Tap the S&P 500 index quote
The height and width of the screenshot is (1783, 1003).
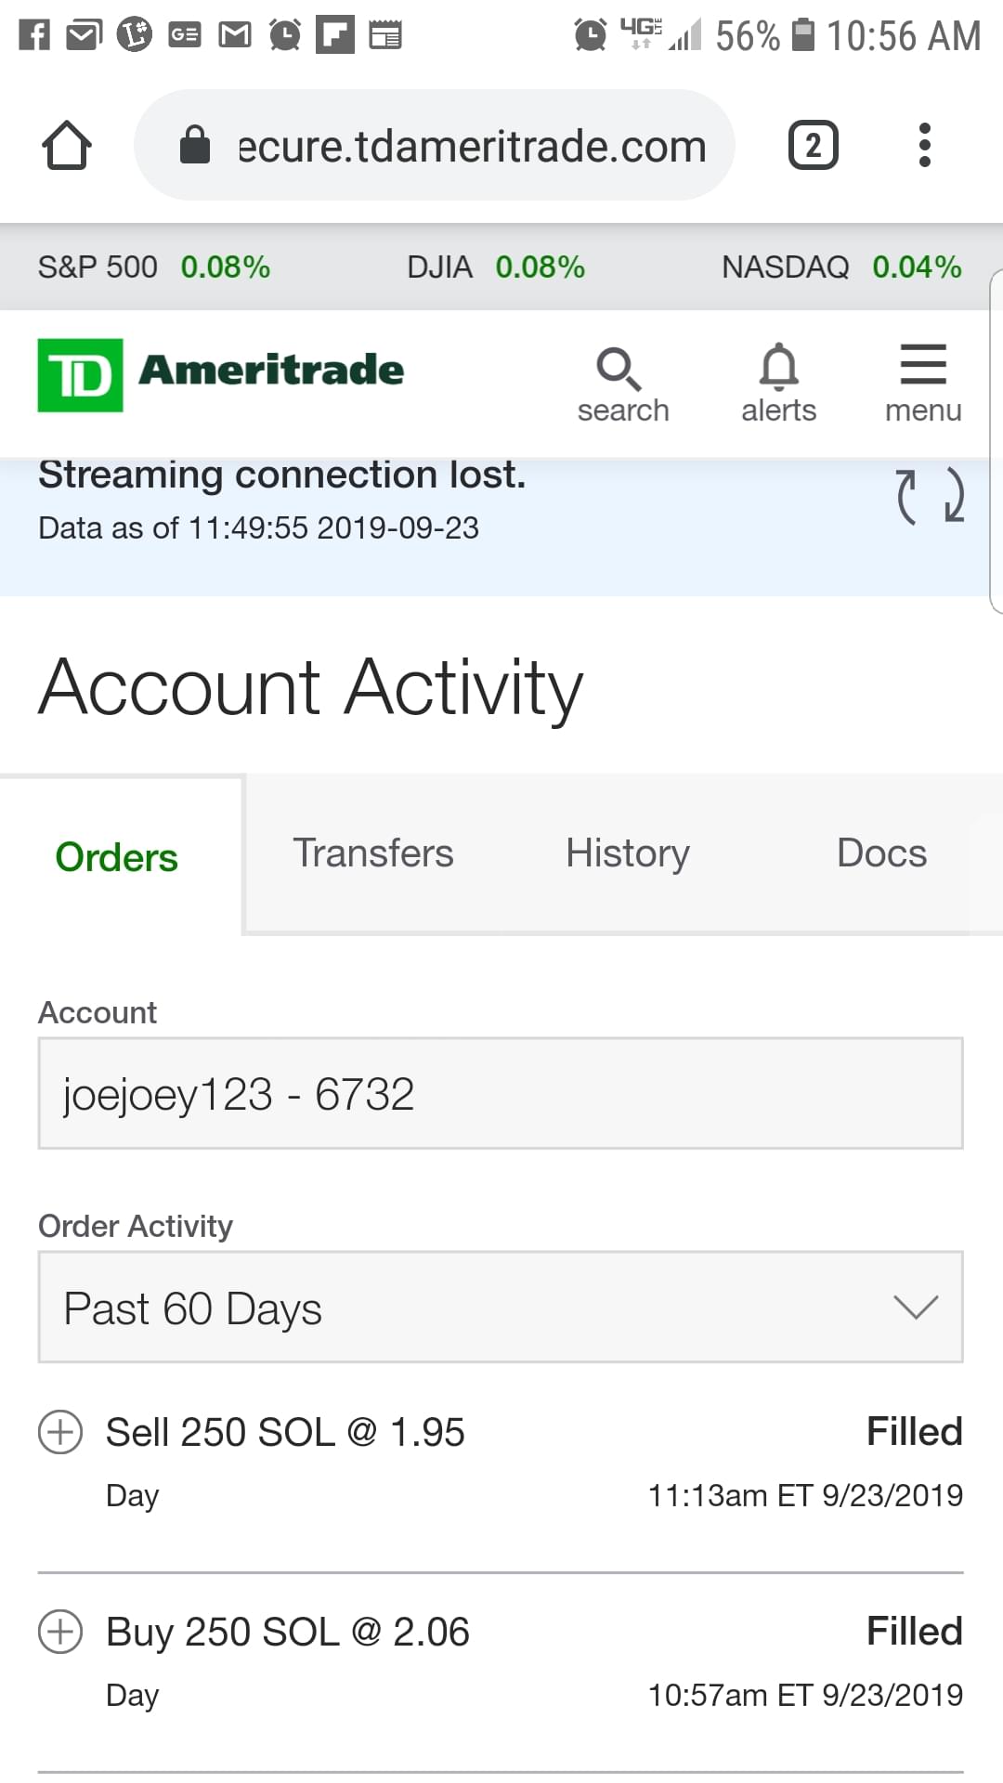[154, 267]
